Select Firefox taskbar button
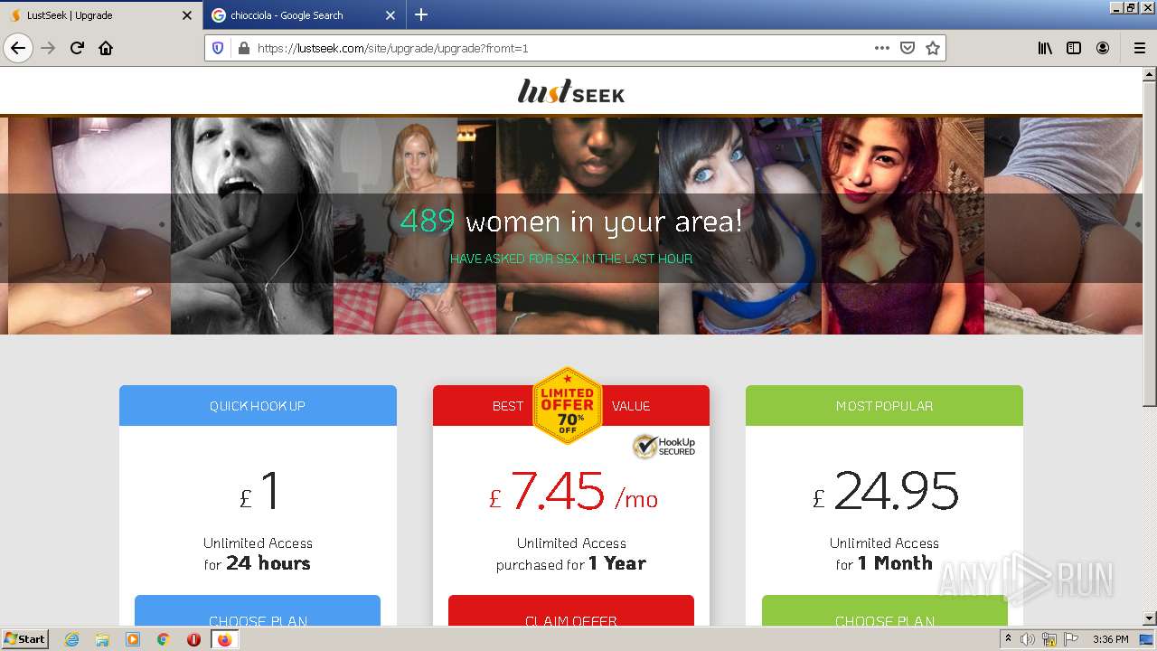 [x=224, y=639]
